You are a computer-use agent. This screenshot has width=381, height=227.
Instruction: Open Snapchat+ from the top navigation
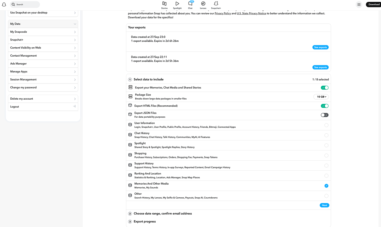[216, 5]
